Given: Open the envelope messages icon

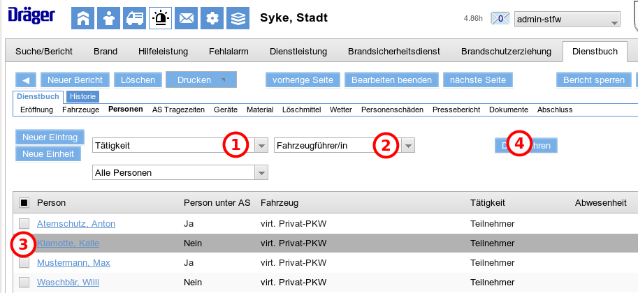Looking at the screenshot, I should (186, 18).
